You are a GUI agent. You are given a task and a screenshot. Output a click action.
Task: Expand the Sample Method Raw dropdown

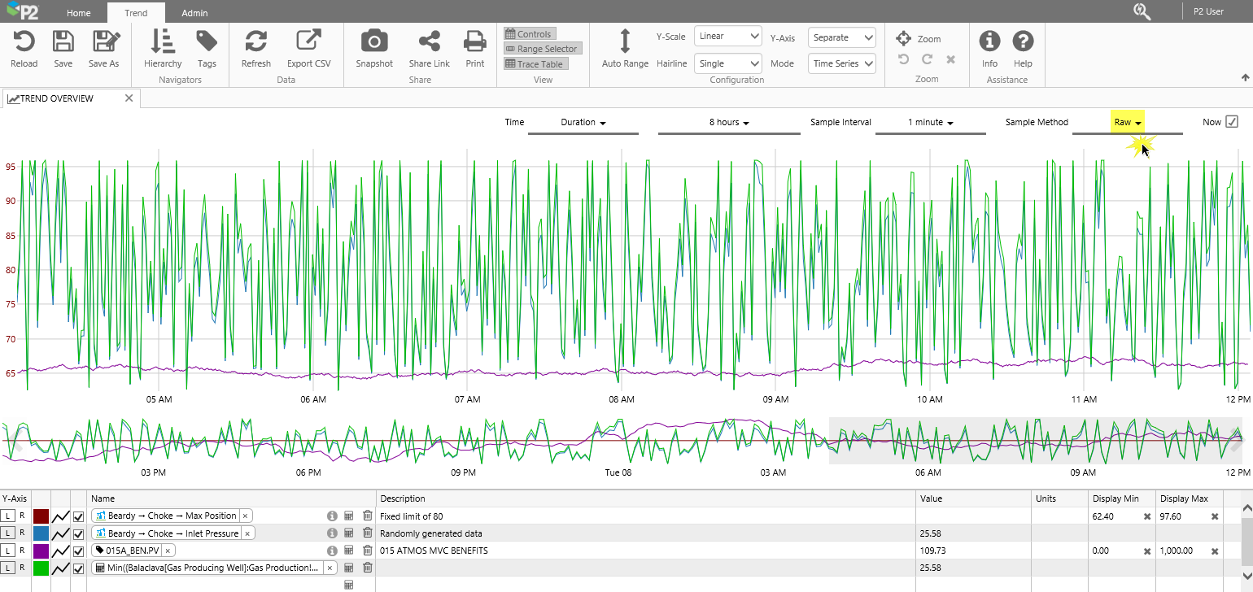pos(1128,123)
